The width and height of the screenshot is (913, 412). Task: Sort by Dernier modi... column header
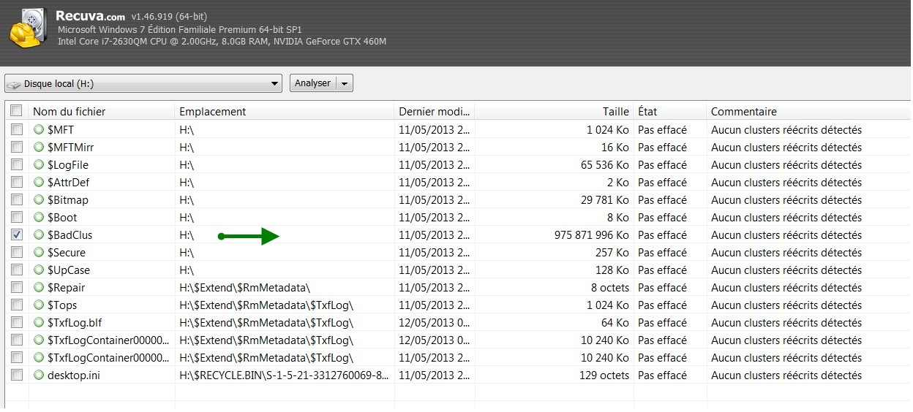[x=435, y=112]
